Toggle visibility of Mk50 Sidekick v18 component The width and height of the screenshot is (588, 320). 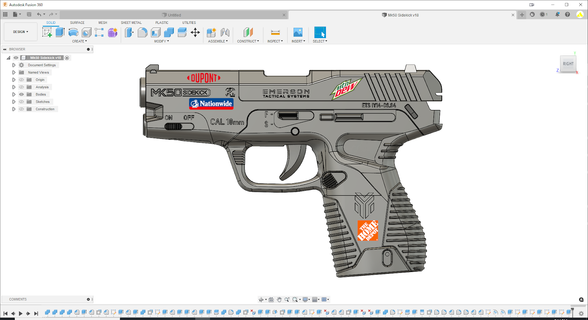pos(16,58)
